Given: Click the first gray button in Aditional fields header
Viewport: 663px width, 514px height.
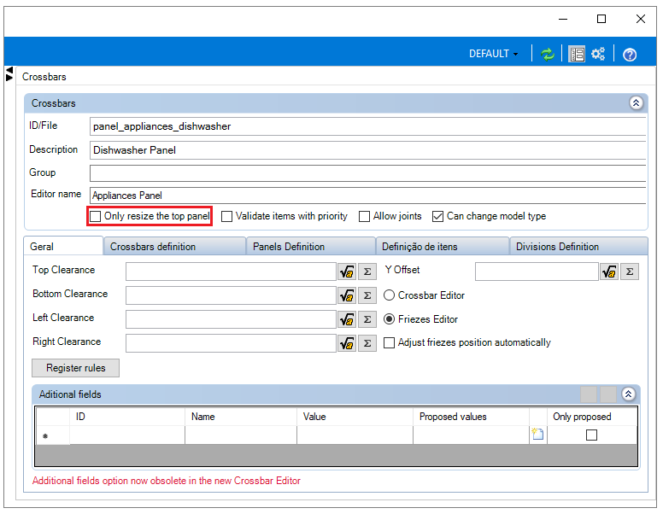Looking at the screenshot, I should point(589,394).
